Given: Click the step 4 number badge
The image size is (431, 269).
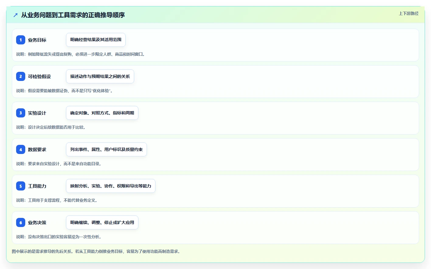Looking at the screenshot, I should (21, 149).
